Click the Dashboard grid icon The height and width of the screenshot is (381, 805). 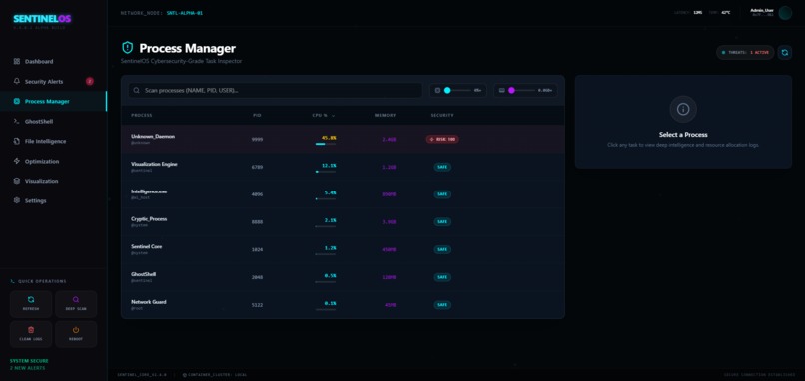pos(16,62)
